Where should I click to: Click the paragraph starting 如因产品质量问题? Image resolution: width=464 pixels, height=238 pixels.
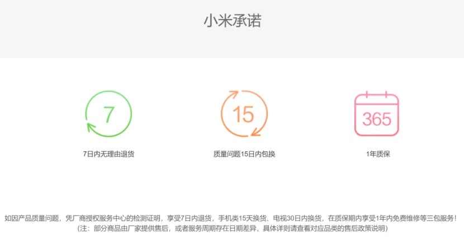tap(231, 218)
